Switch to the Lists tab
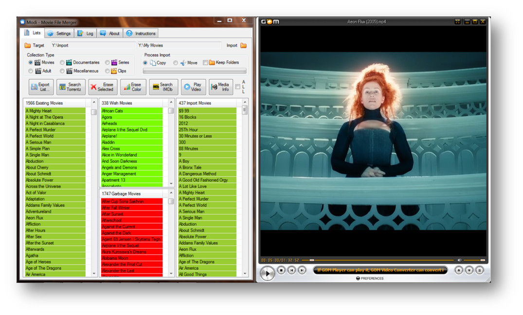523x315 pixels. point(33,33)
